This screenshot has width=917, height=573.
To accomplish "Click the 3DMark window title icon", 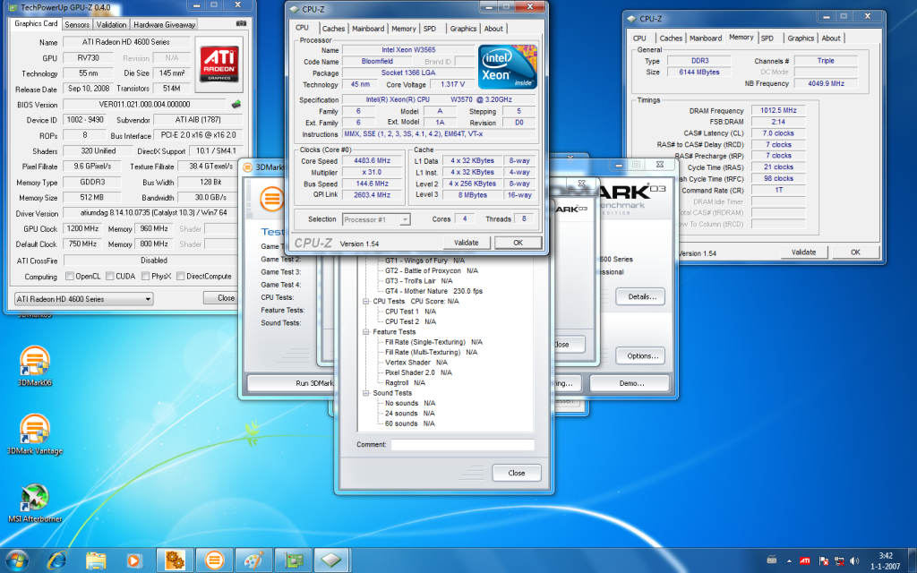I will coord(247,167).
